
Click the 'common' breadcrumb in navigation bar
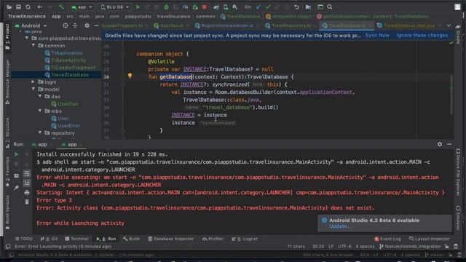205,16
